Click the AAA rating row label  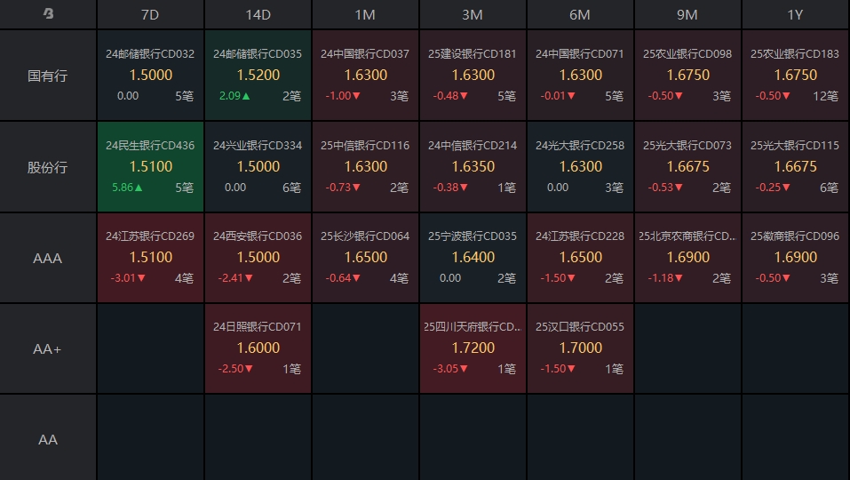[48, 258]
